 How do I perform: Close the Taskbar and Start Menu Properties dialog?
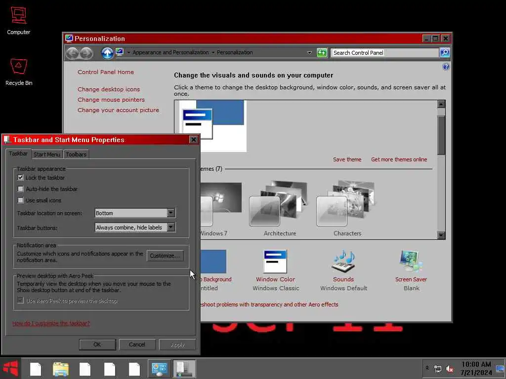point(193,139)
